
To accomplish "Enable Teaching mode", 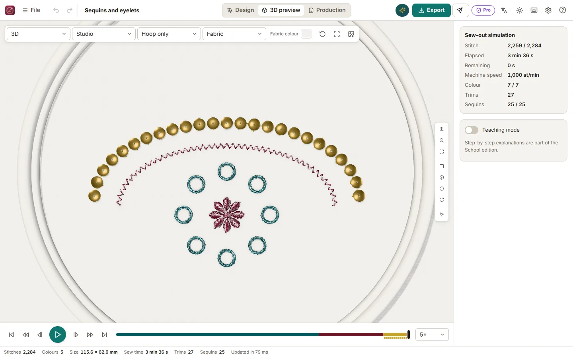I will click(472, 130).
